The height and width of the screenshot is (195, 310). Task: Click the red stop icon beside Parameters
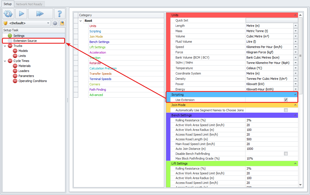click(15, 76)
